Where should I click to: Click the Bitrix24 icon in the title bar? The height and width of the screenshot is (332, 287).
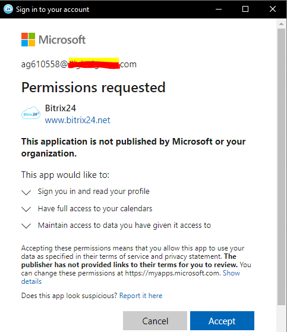tap(8, 9)
